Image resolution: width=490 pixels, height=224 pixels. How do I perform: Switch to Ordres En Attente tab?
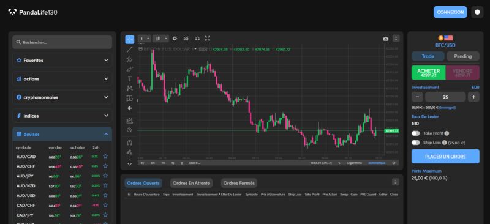(x=192, y=183)
